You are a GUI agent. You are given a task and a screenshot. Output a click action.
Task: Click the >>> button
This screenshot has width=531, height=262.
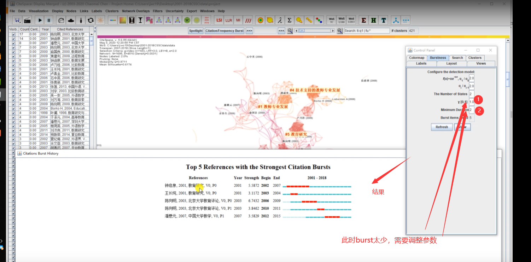(x=249, y=31)
